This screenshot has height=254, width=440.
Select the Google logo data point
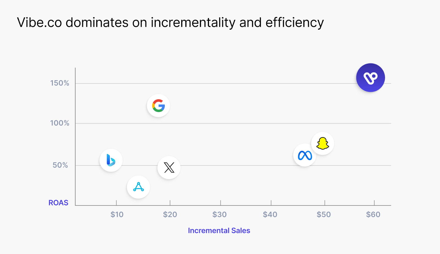(158, 106)
